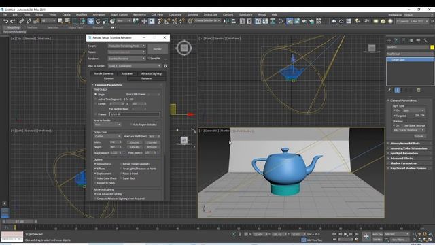Select the Frames time output option
435x245 pixels.
pos(96,114)
